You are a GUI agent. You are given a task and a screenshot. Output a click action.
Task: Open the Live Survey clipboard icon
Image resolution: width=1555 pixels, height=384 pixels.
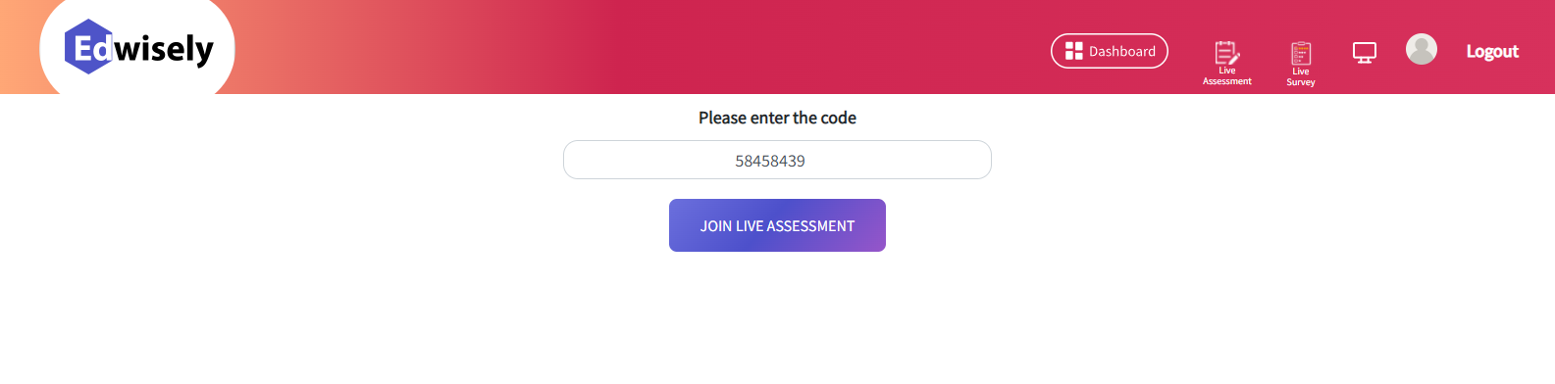1301,53
